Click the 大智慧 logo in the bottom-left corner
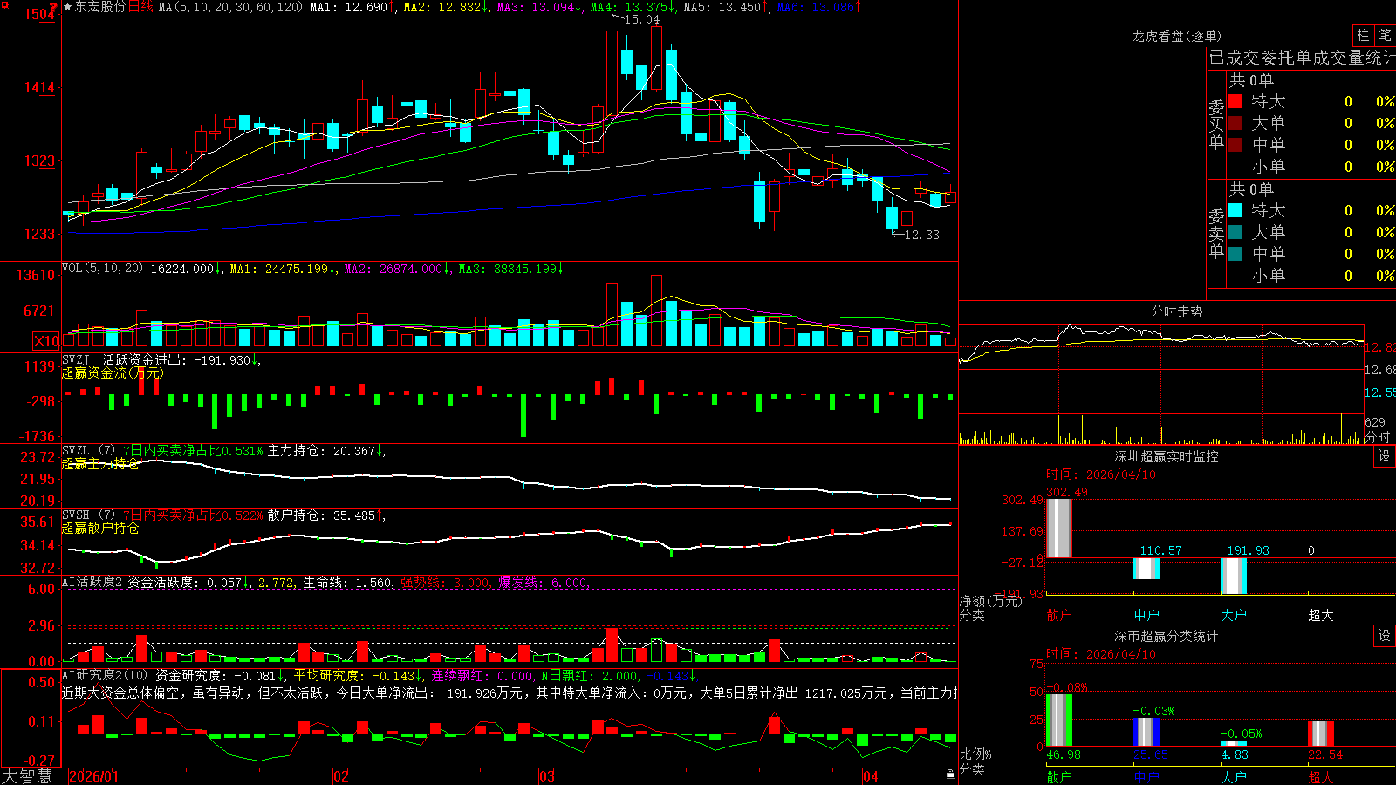Image resolution: width=1396 pixels, height=785 pixels. 27,776
